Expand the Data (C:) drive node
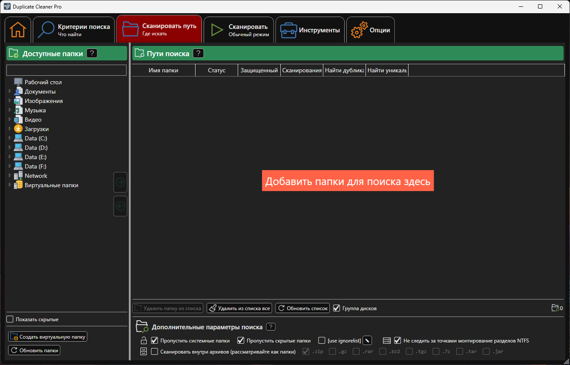 tap(10, 138)
